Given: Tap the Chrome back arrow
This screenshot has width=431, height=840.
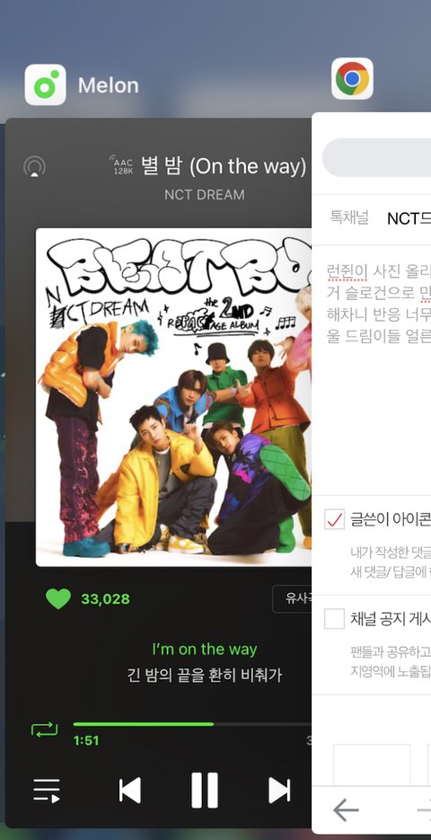Looking at the screenshot, I should [346, 810].
